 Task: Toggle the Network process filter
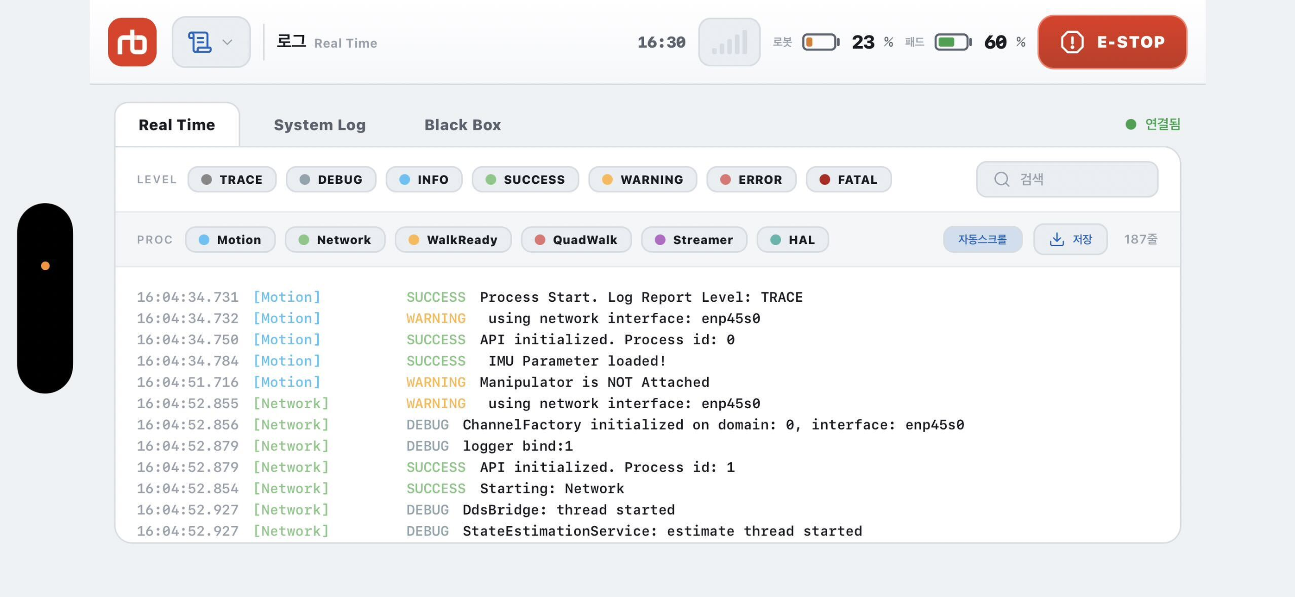click(x=335, y=240)
